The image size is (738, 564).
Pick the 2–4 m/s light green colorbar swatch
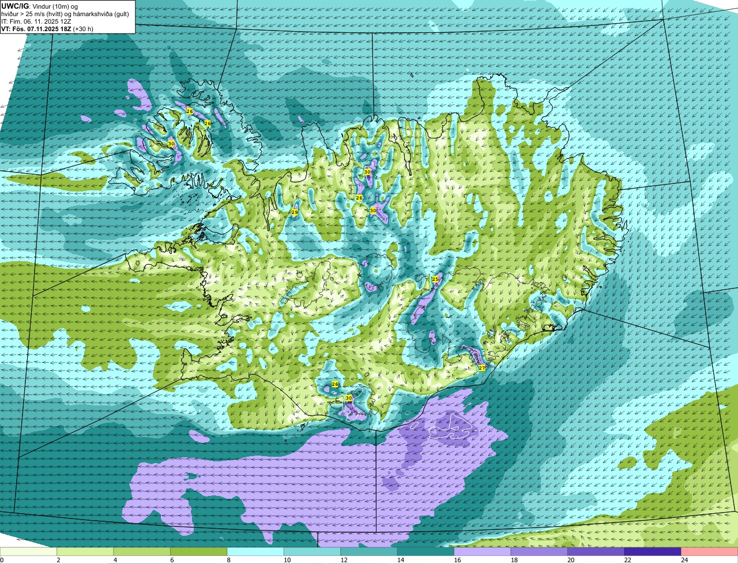86,551
